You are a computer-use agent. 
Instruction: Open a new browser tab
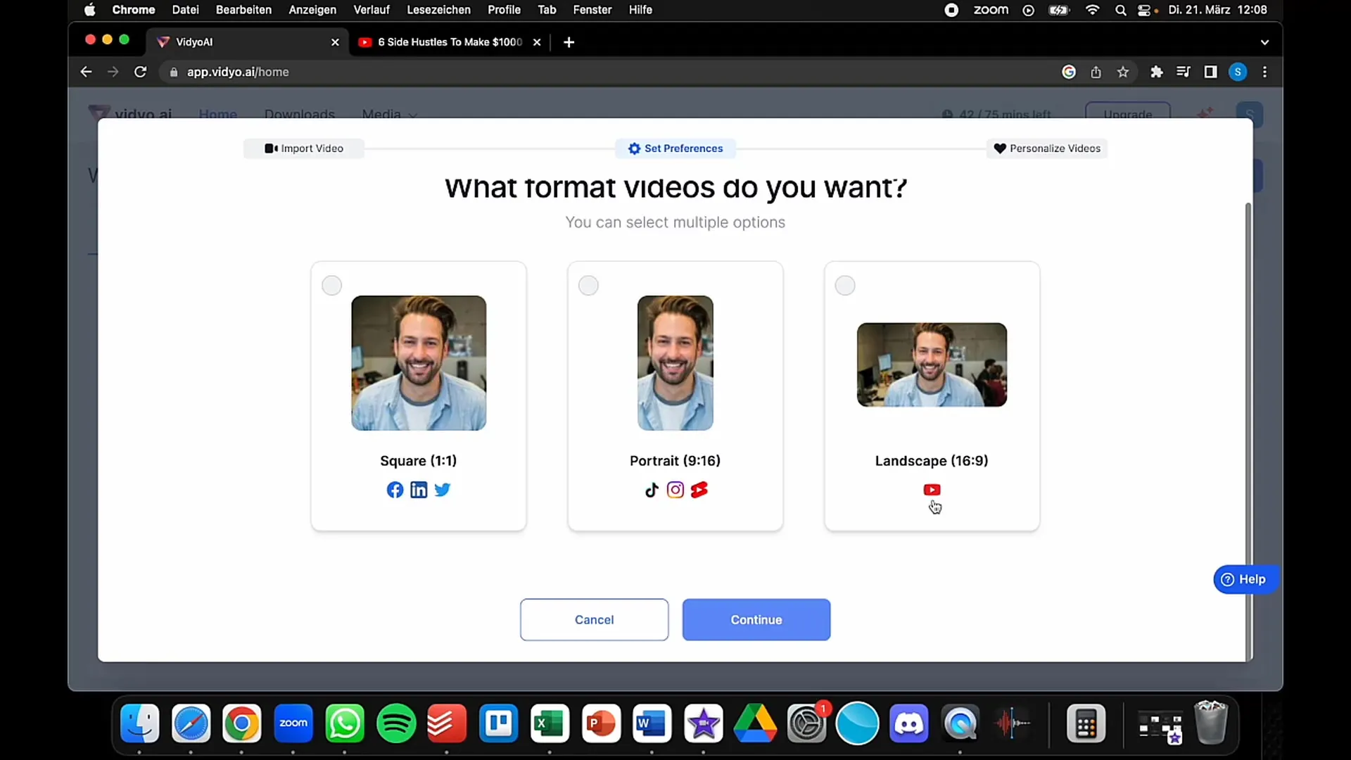click(569, 42)
